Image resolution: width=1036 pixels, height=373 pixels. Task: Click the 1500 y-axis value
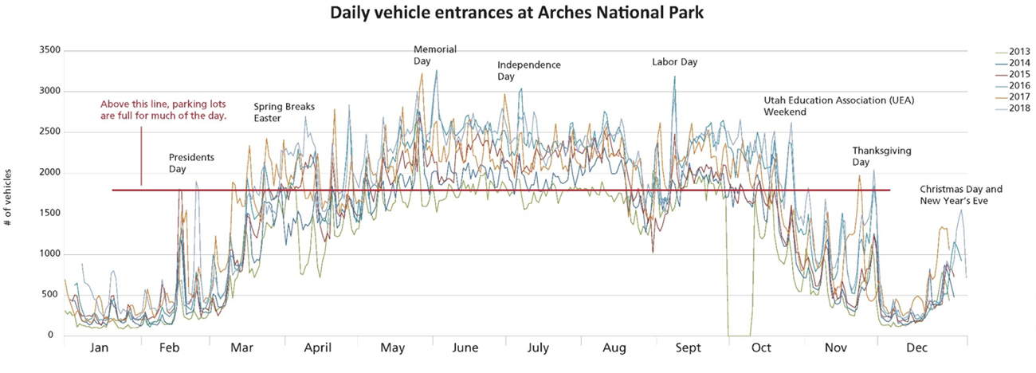(51, 214)
